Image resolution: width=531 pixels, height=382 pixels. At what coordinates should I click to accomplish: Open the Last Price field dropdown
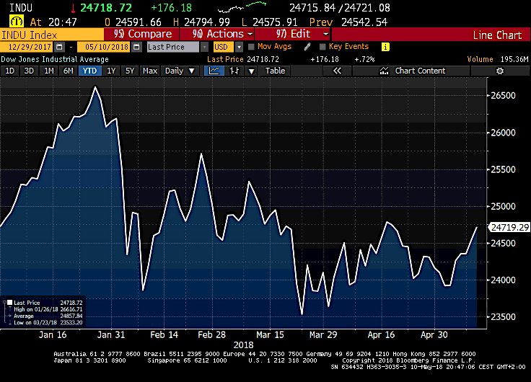(204, 47)
